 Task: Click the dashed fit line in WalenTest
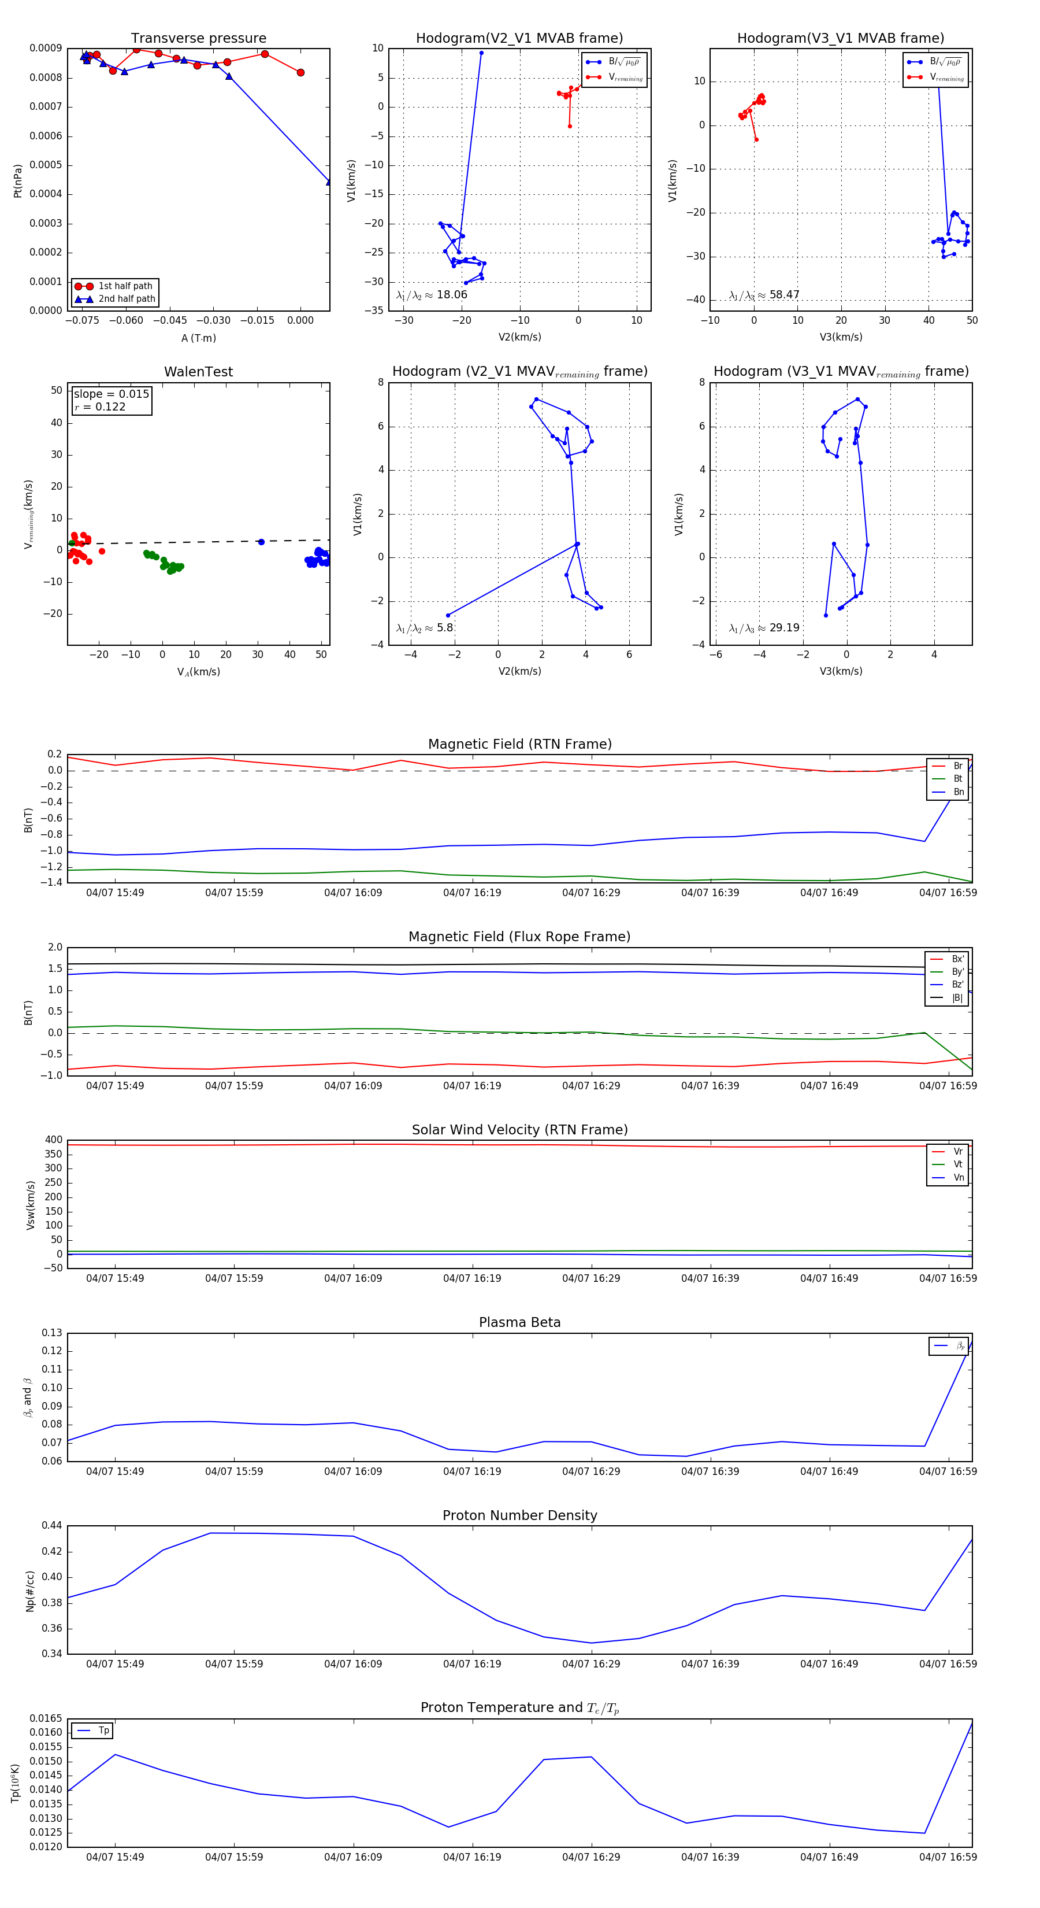(x=198, y=542)
